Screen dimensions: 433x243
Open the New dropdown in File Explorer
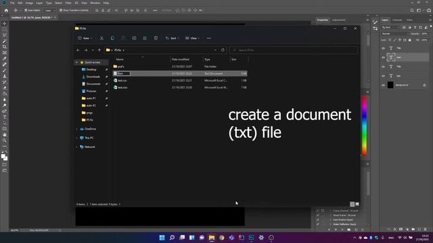coord(85,38)
